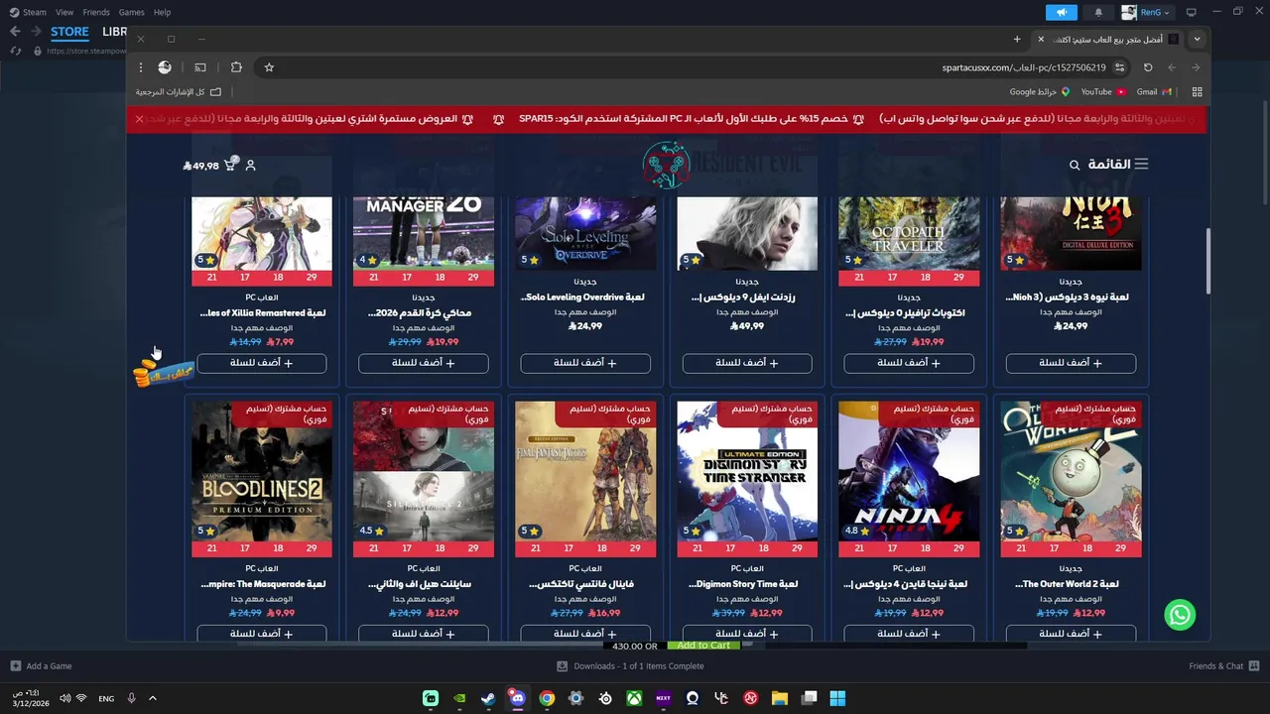This screenshot has width=1270, height=714.
Task: Open File Explorer from the taskbar
Action: [x=780, y=698]
